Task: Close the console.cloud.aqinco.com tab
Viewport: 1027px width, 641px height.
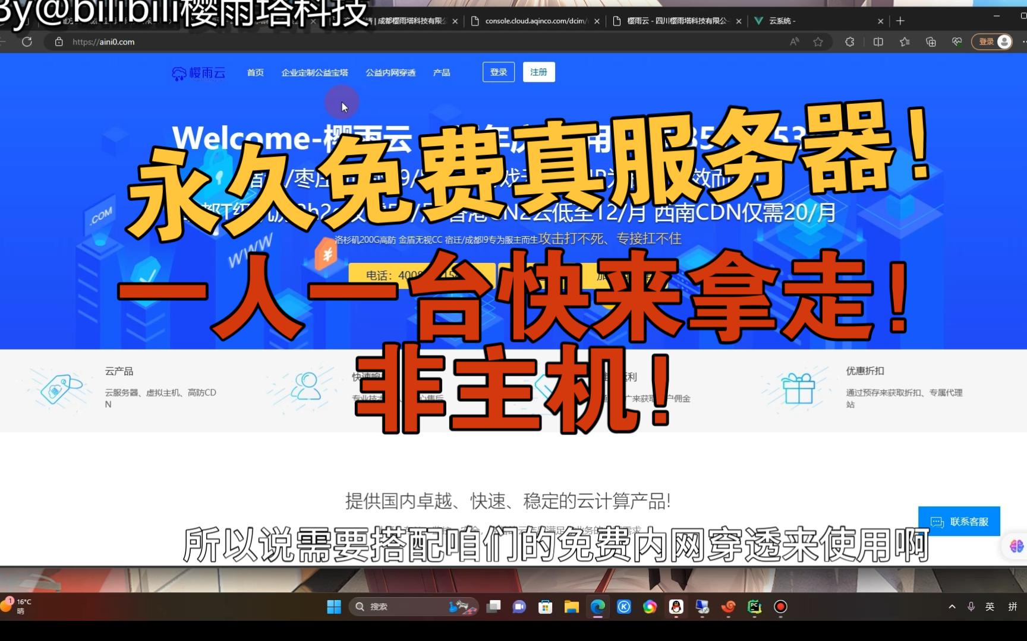Action: tap(597, 21)
